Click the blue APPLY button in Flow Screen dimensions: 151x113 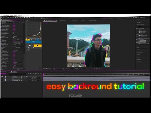pyautogui.click(x=33, y=42)
